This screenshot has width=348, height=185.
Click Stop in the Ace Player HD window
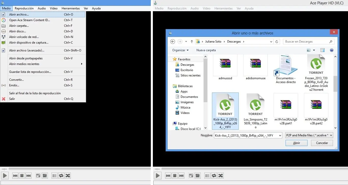pyautogui.click(x=175, y=176)
